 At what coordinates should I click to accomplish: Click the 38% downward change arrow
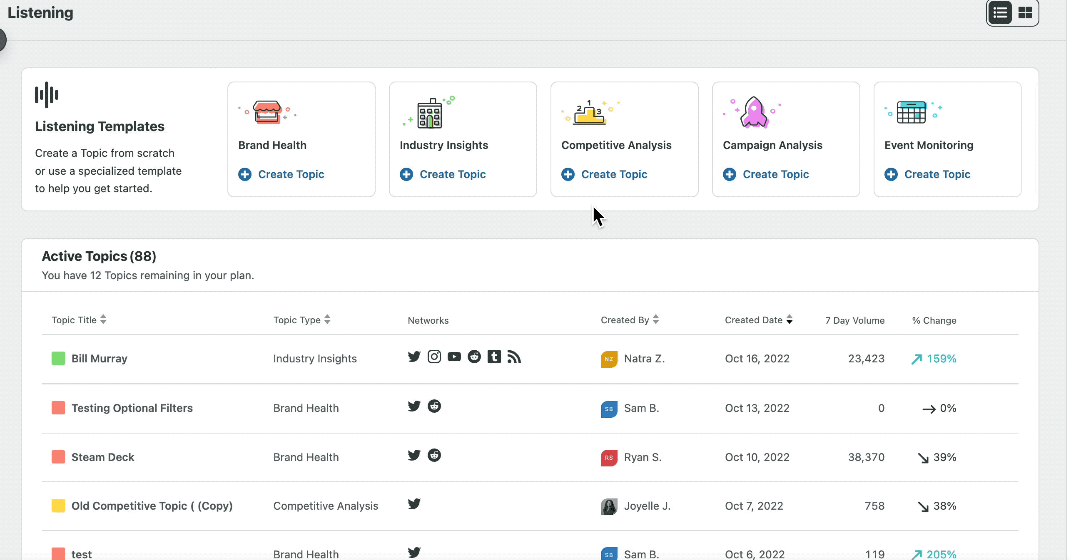(923, 507)
